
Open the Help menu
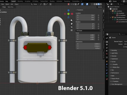click(x=7, y=1)
